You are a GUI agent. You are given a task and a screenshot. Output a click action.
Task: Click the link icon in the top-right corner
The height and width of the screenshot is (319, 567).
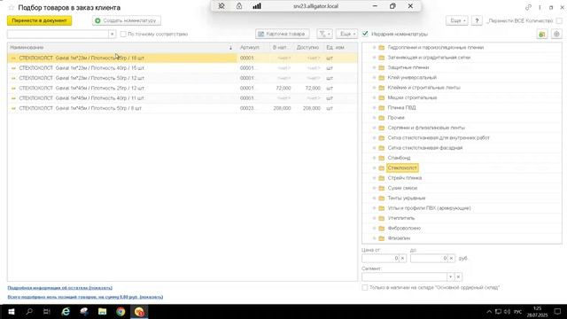click(x=528, y=7)
